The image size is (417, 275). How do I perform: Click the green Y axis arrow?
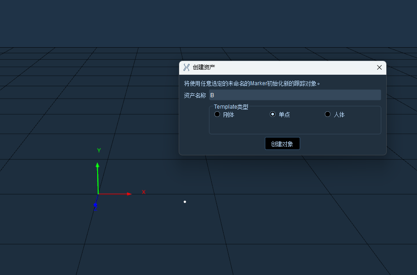98,178
